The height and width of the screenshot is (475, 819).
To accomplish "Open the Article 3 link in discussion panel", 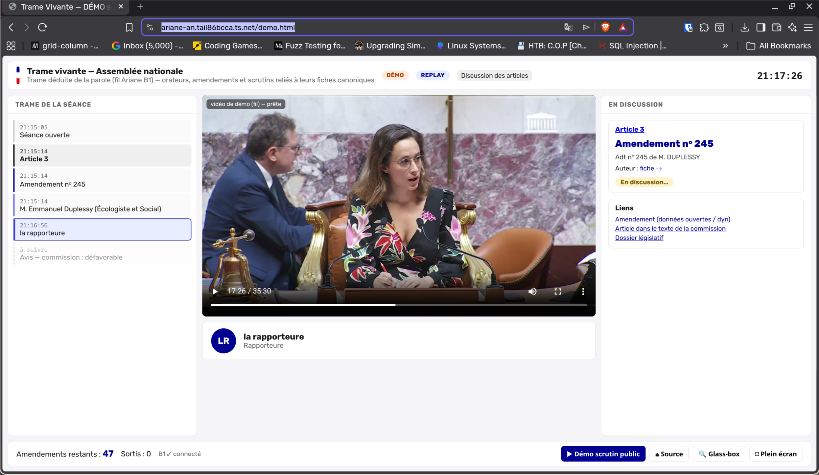I will click(629, 129).
